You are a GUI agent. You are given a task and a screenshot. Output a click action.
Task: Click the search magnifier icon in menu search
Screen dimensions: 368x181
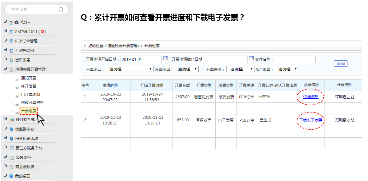point(61,10)
